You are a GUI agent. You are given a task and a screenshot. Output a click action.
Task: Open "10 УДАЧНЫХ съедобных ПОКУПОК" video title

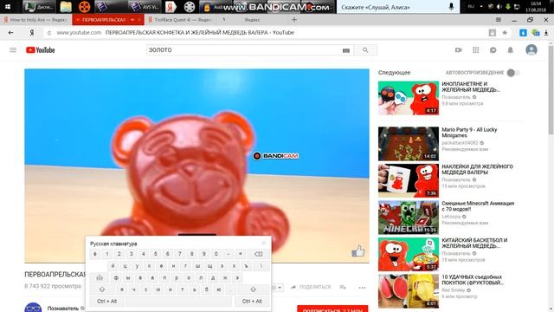point(473,279)
